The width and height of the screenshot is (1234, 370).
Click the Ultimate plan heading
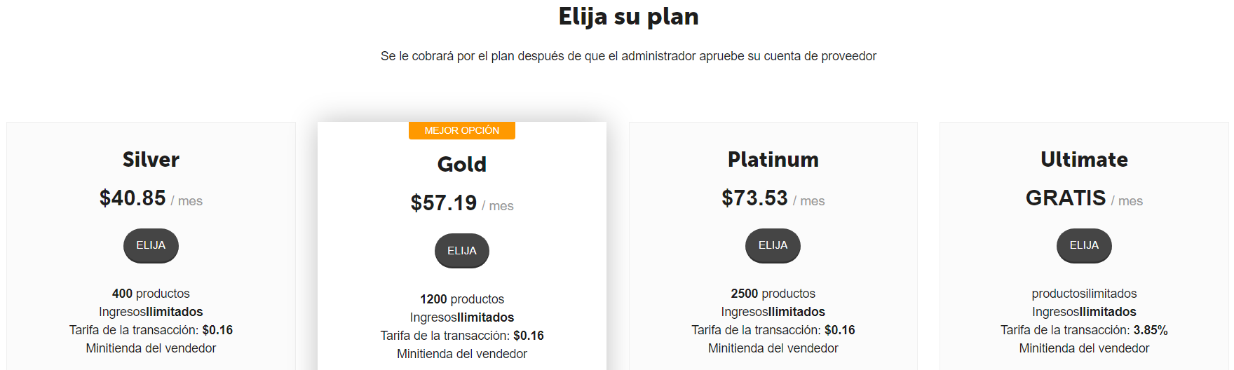[1084, 160]
